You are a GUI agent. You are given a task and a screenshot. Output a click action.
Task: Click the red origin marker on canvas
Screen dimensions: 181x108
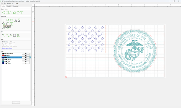[x=66, y=77]
